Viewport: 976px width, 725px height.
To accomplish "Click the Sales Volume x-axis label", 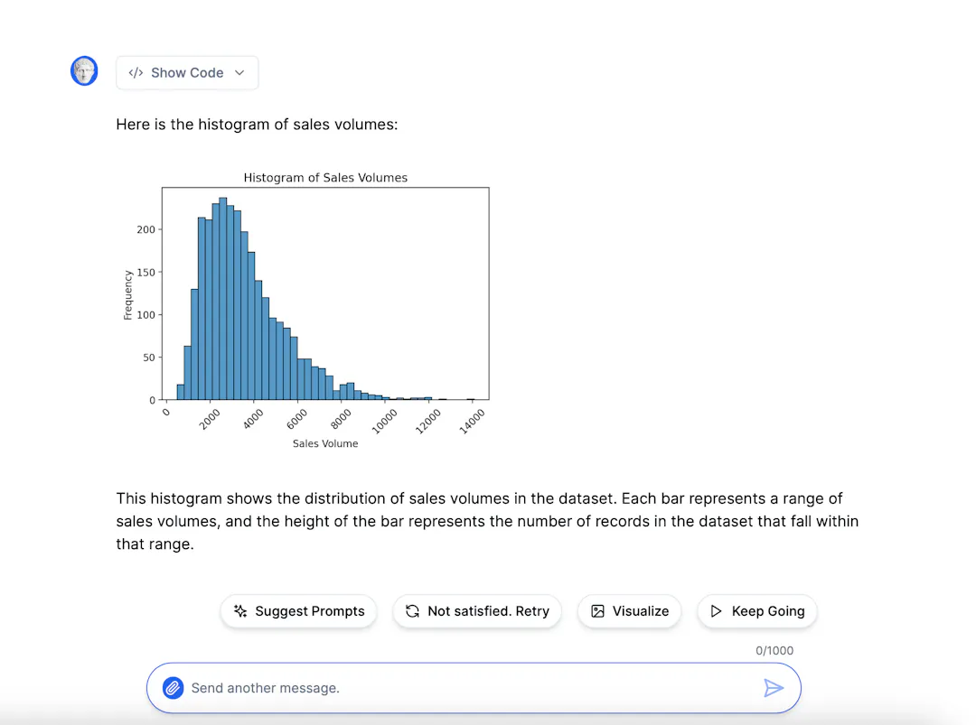I will [325, 443].
